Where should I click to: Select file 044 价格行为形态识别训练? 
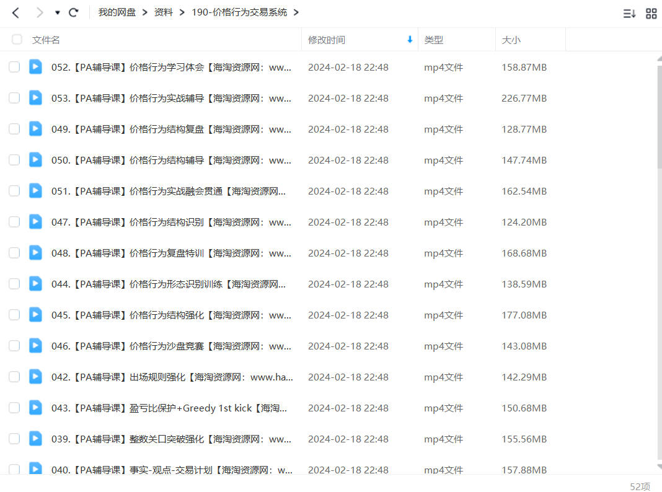(x=169, y=284)
